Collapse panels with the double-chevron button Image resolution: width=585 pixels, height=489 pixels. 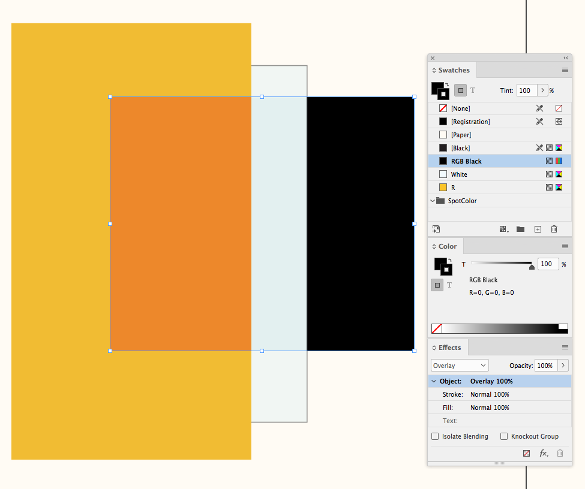pyautogui.click(x=565, y=58)
